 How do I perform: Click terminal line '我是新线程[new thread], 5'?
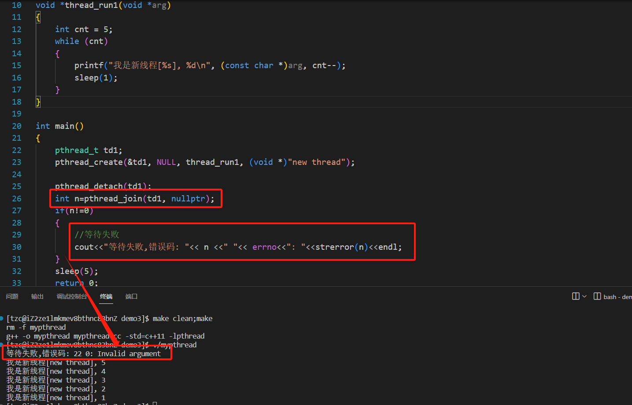click(x=56, y=362)
